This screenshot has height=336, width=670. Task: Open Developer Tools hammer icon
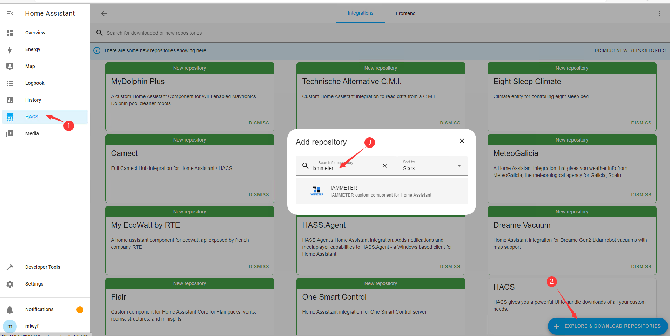click(x=10, y=267)
